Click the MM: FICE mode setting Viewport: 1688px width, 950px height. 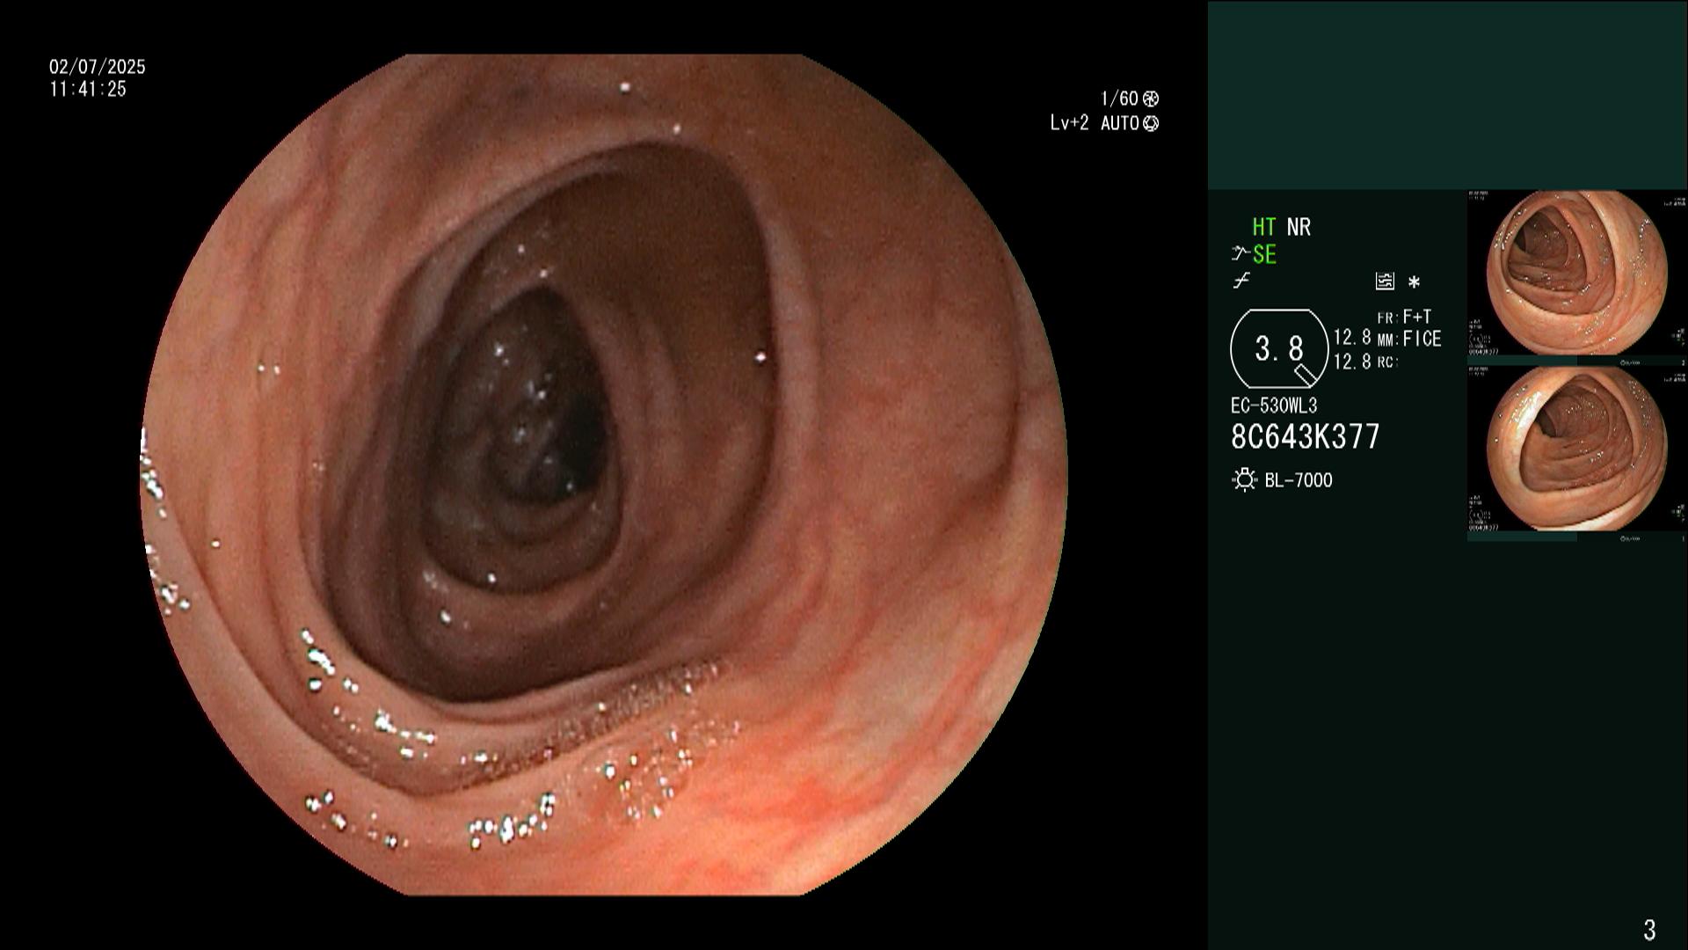coord(1409,339)
